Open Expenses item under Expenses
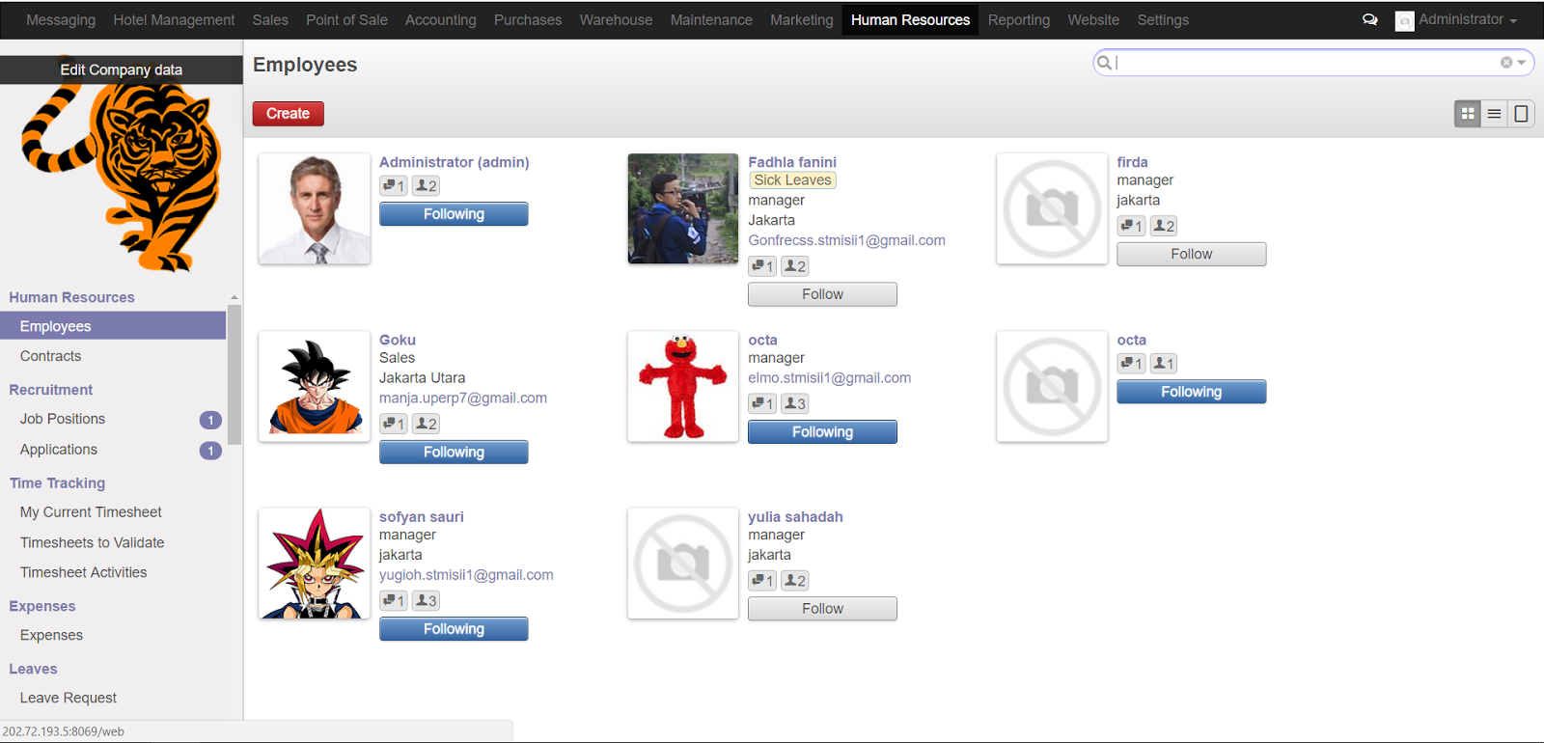 [51, 635]
